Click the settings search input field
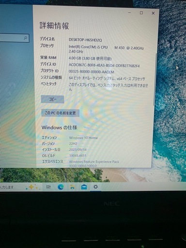 pos(14,38)
